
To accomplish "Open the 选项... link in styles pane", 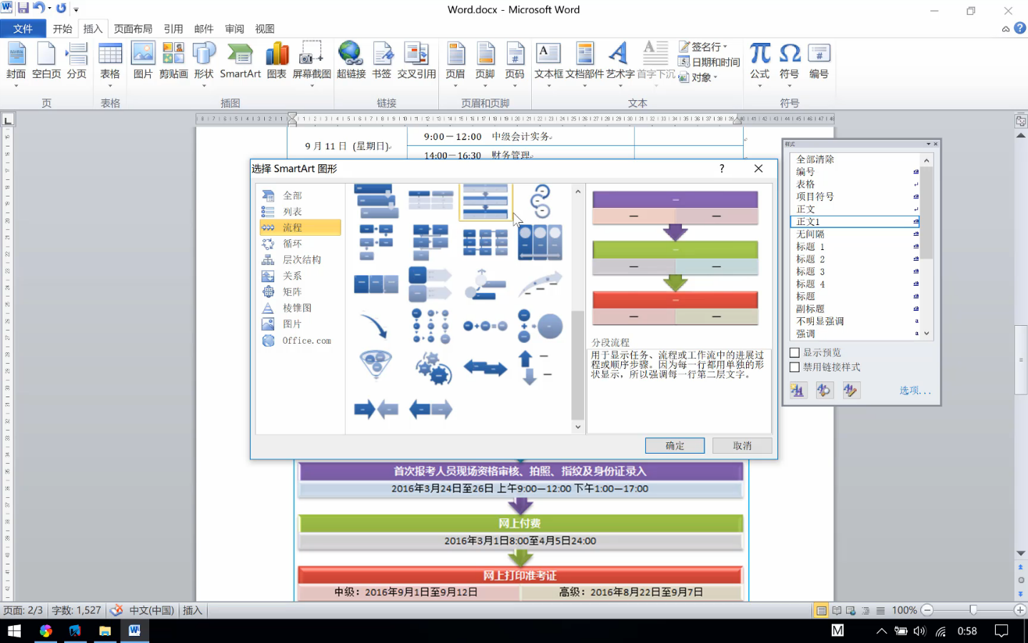I will click(914, 391).
